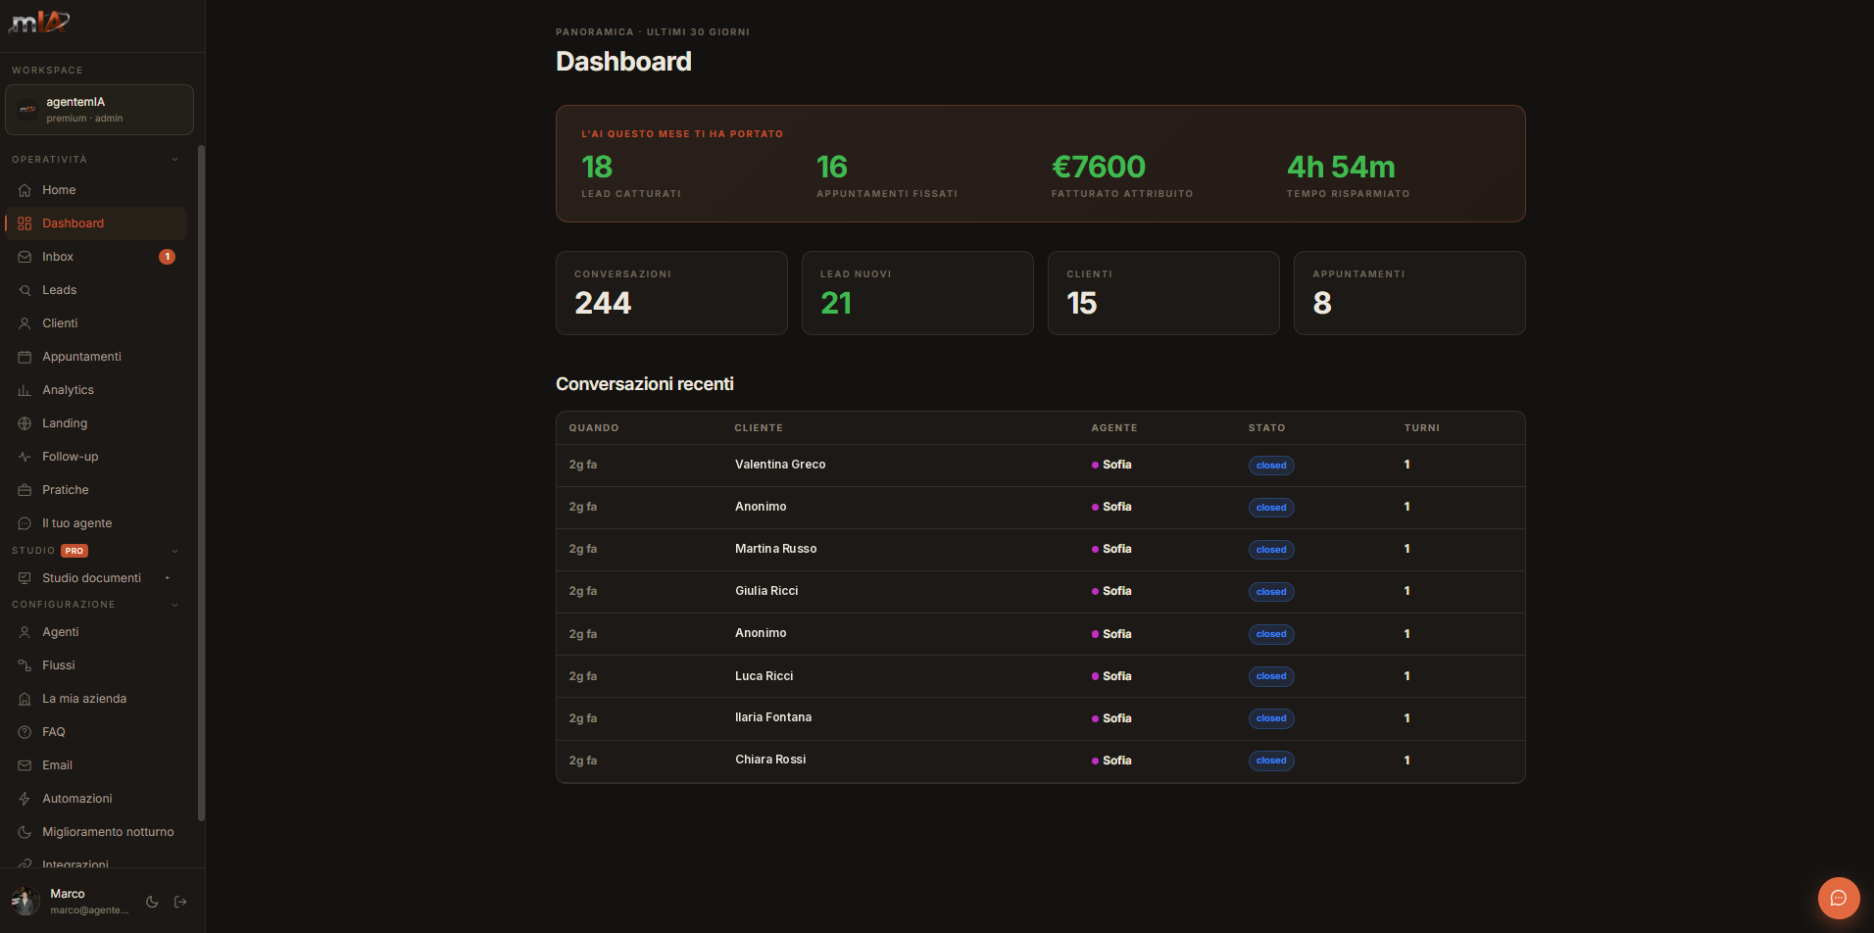Click the Inbox envelope icon
The image size is (1874, 933).
coord(25,257)
